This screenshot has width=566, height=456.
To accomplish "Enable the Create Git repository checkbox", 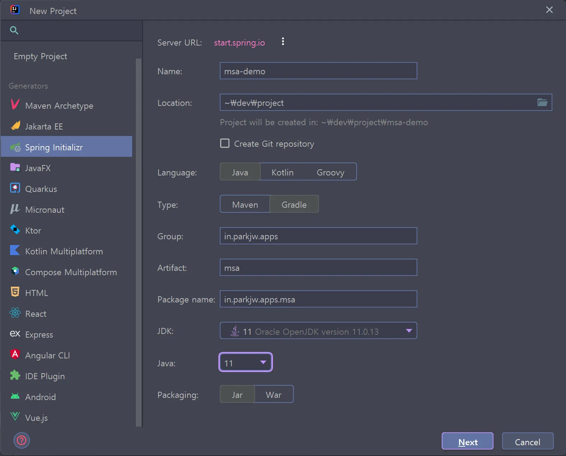I will coord(225,144).
